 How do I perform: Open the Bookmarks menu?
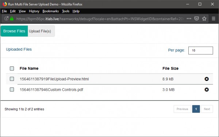click(51, 11)
